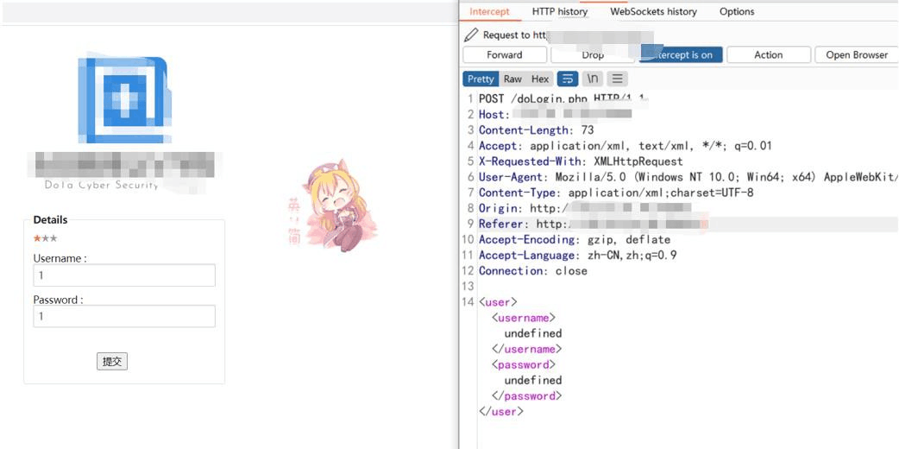The height and width of the screenshot is (449, 899).
Task: Click the Password input field
Action: (124, 316)
